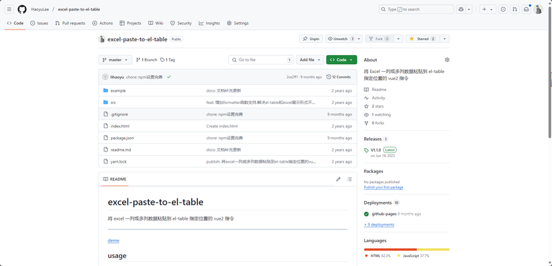Click the GitHub logo homepage icon
This screenshot has width=552, height=266.
[x=22, y=10]
